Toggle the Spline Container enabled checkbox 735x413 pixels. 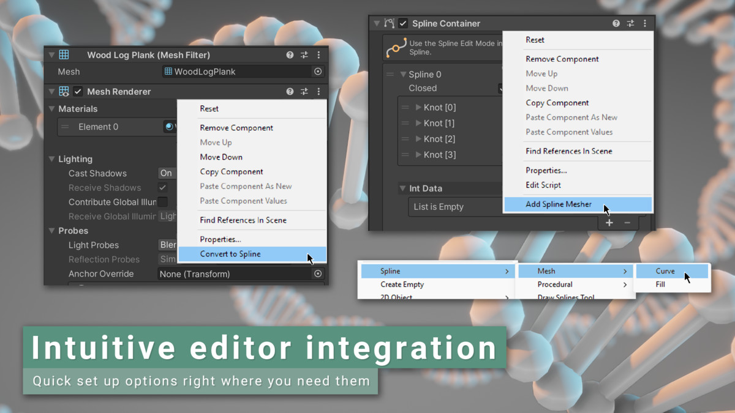click(403, 24)
